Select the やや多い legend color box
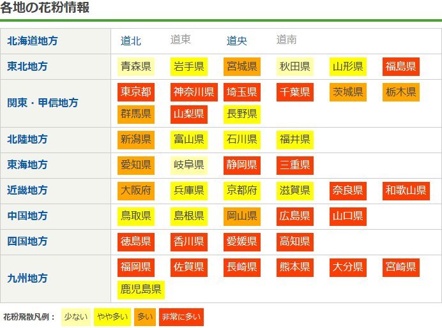442x328 pixels. [112, 317]
